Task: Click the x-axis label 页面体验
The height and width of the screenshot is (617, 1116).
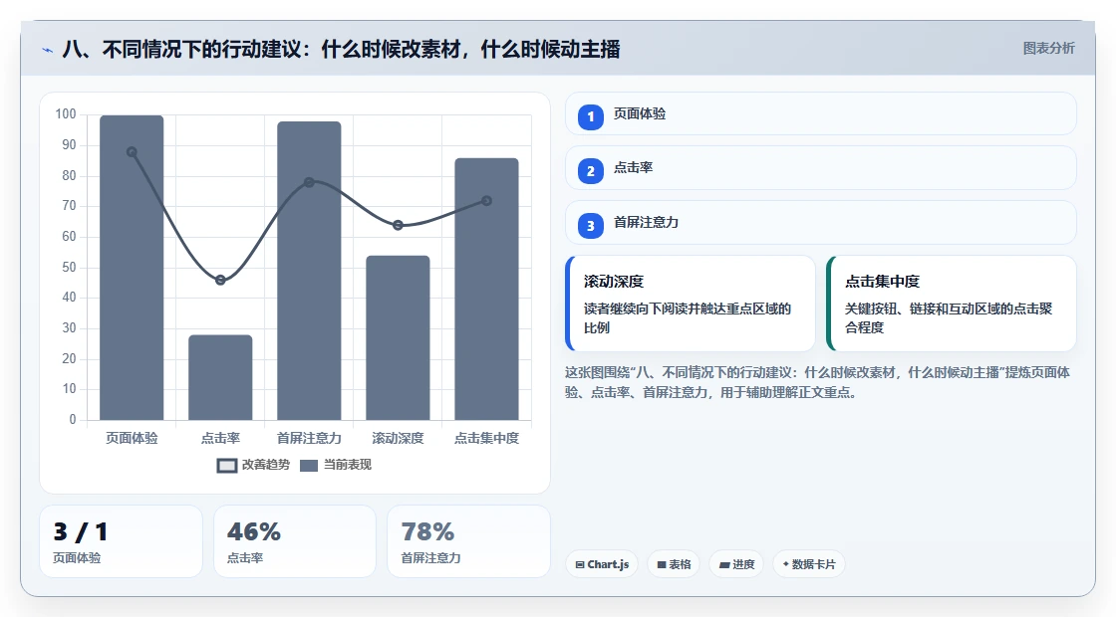Action: 132,438
